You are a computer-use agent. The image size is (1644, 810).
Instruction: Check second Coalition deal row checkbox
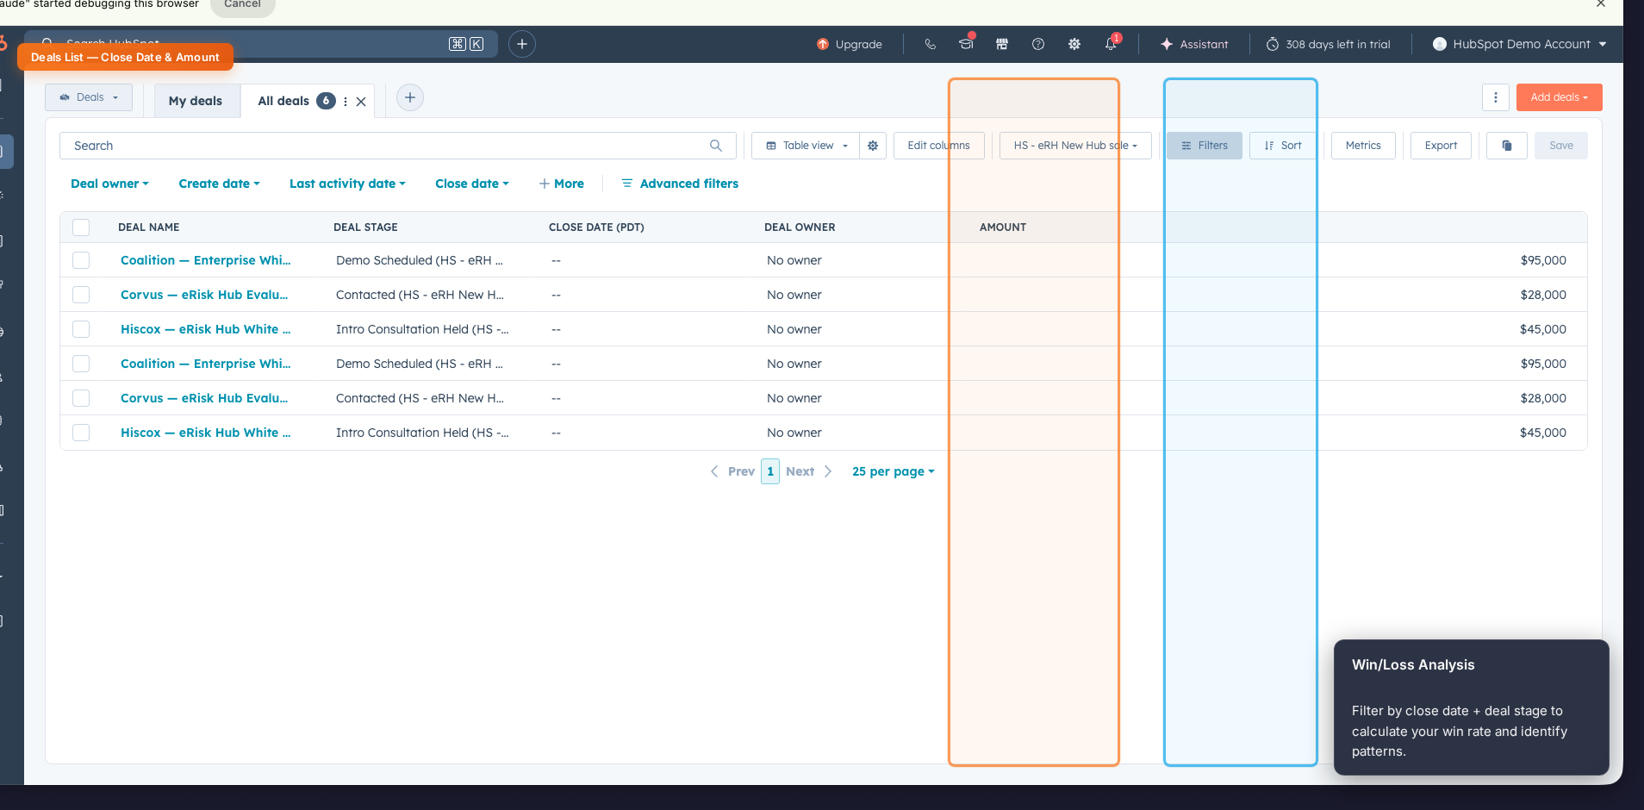(81, 364)
